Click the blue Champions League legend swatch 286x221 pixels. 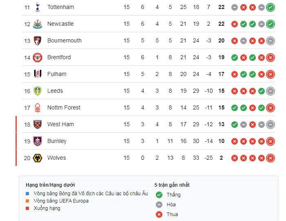pos(27,194)
